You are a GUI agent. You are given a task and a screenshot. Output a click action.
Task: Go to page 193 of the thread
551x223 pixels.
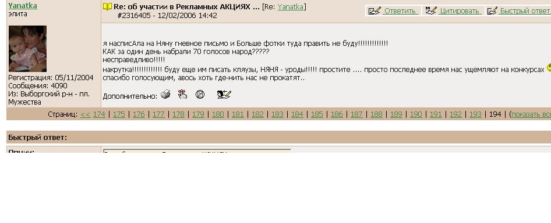pyautogui.click(x=475, y=114)
